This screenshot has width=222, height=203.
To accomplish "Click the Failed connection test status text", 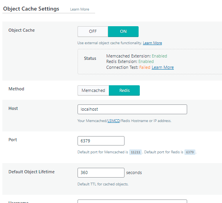I will coord(145,67).
